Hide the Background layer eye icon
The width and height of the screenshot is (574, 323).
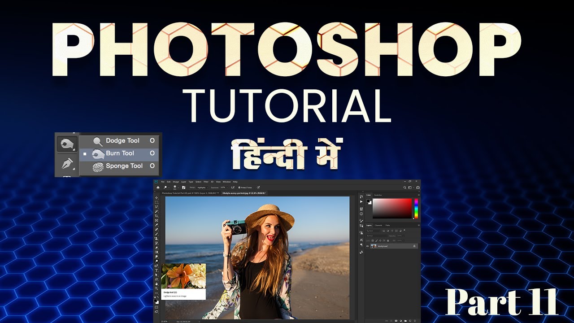coord(368,246)
